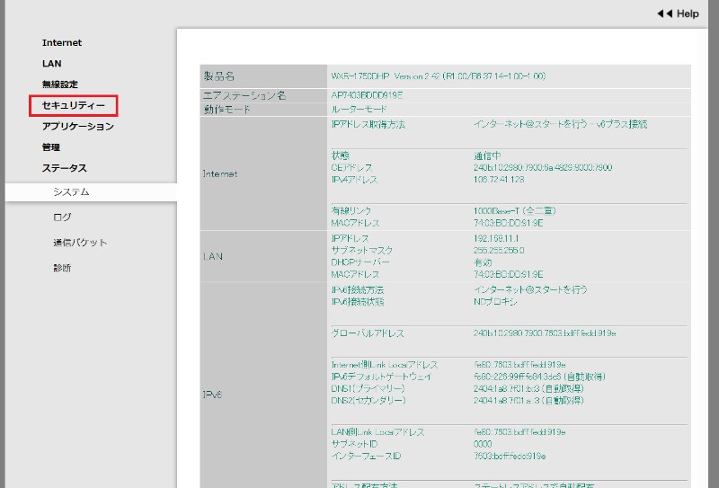The image size is (719, 488).
Task: Click the 動作モード row label
Action: click(227, 110)
